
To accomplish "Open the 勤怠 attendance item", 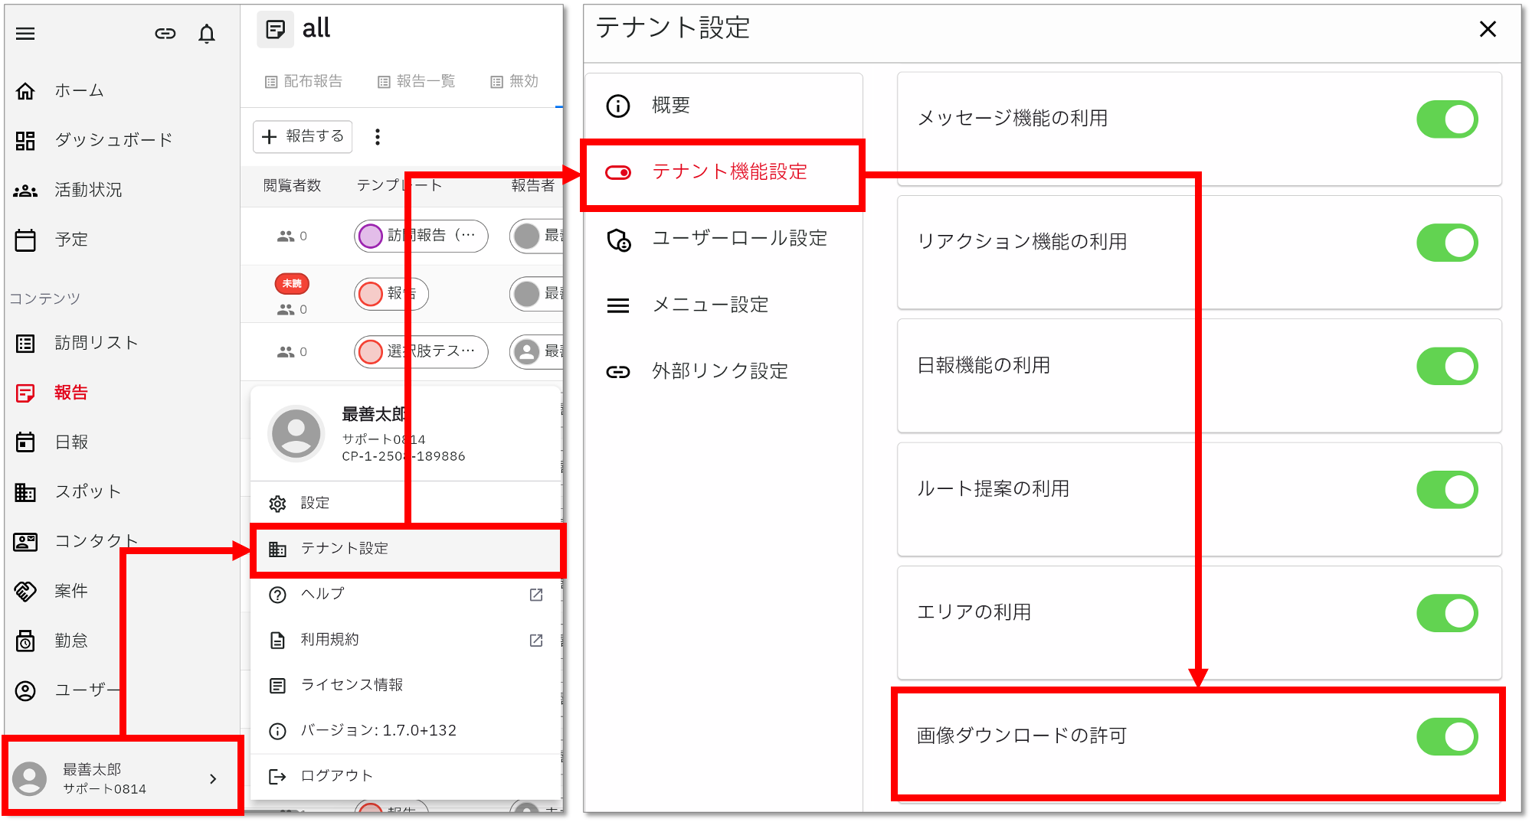I will click(x=70, y=641).
